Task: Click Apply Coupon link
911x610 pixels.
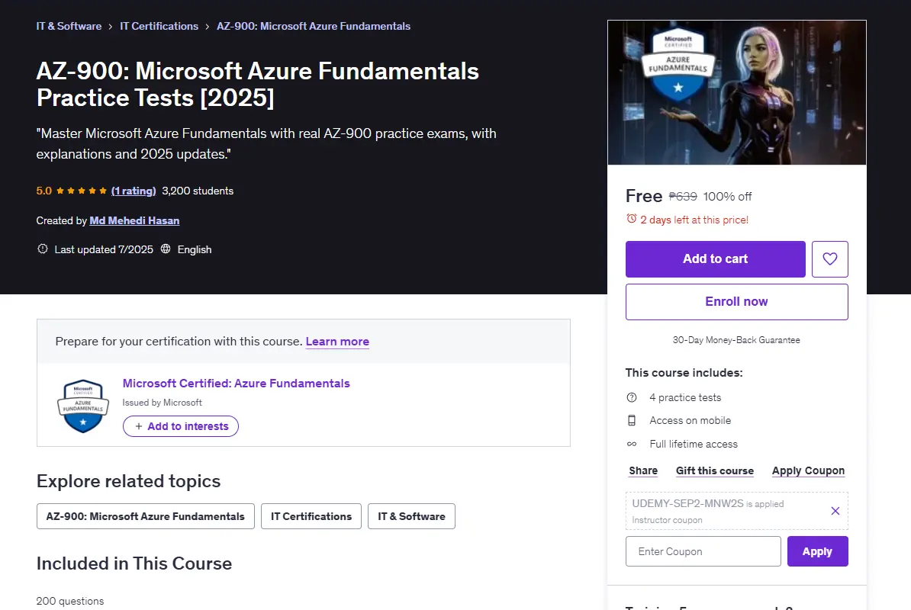Action: [x=808, y=470]
